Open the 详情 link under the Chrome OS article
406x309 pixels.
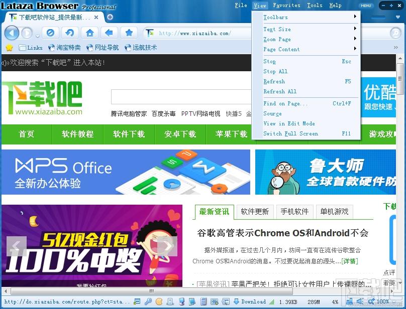350,261
